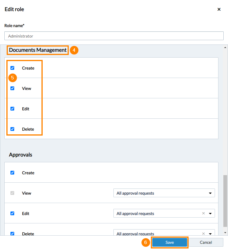Viewport: 228px width, 249px height.
Task: Click the disabled Approvals View checkbox
Action: click(12, 193)
